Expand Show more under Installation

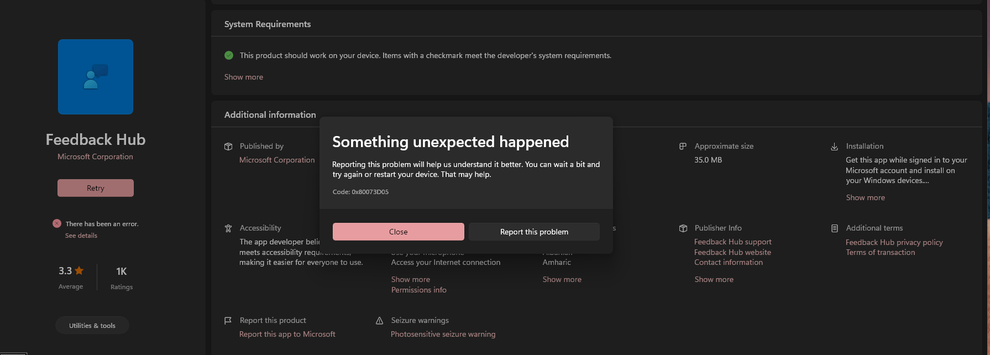point(865,197)
